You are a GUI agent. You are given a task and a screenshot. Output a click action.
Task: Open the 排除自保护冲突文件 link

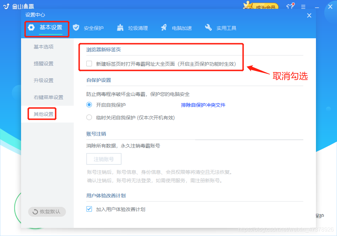click(203, 105)
